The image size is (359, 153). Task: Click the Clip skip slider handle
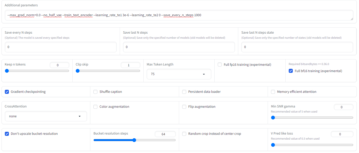click(78, 71)
